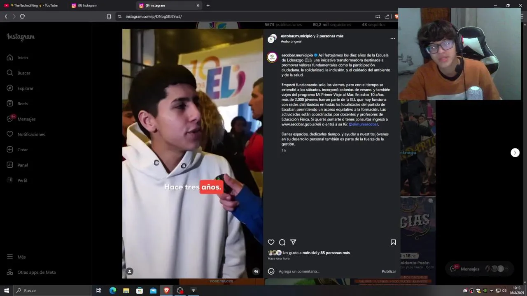Open escobar.municipio username link in header
This screenshot has width=527, height=296.
pos(296,36)
